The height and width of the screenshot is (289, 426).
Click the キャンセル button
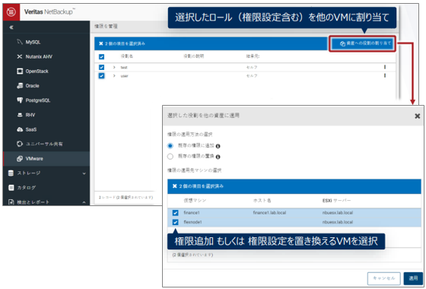pyautogui.click(x=383, y=278)
